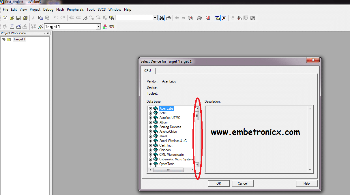Click the Find binoculars icon
The width and height of the screenshot is (350, 195).
pos(162,18)
